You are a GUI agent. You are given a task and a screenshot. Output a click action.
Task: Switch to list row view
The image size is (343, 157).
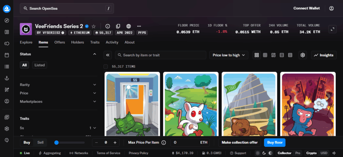point(282,55)
